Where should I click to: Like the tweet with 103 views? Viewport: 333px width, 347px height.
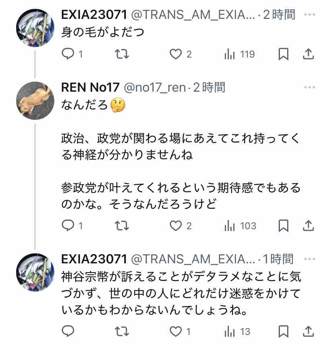point(181,226)
